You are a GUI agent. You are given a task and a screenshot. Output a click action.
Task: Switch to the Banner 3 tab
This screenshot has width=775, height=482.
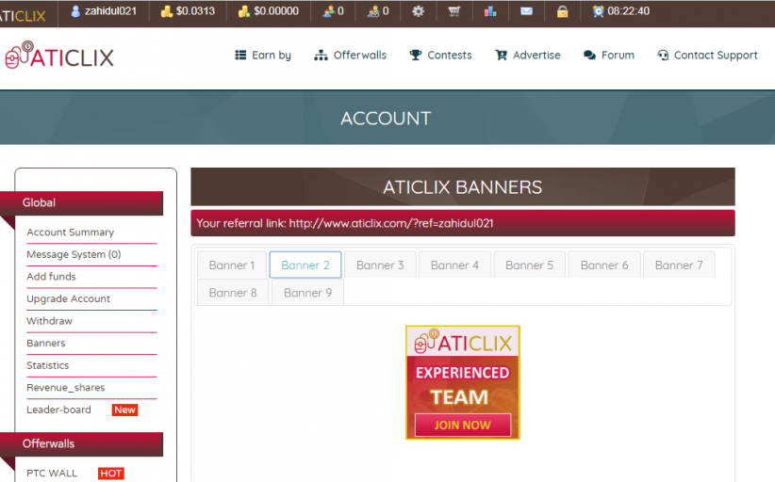tap(380, 265)
